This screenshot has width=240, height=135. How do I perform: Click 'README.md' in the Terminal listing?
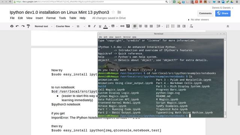click(x=163, y=96)
